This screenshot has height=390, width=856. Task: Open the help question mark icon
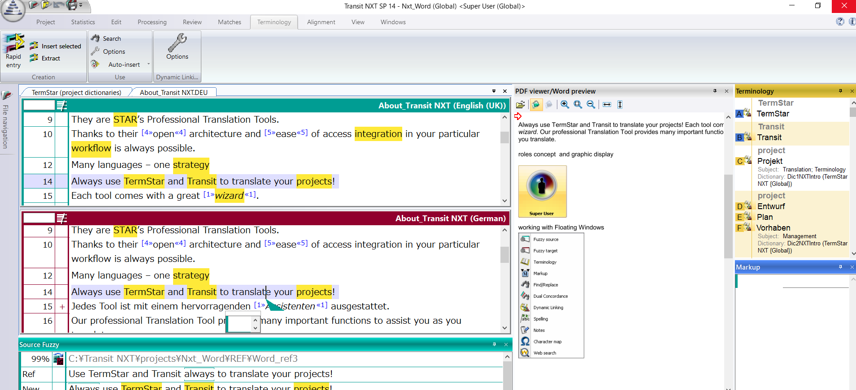pyautogui.click(x=840, y=21)
